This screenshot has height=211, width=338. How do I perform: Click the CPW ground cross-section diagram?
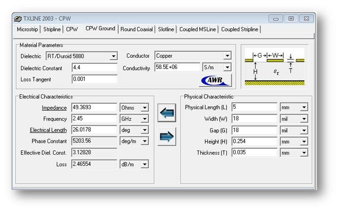(273, 67)
